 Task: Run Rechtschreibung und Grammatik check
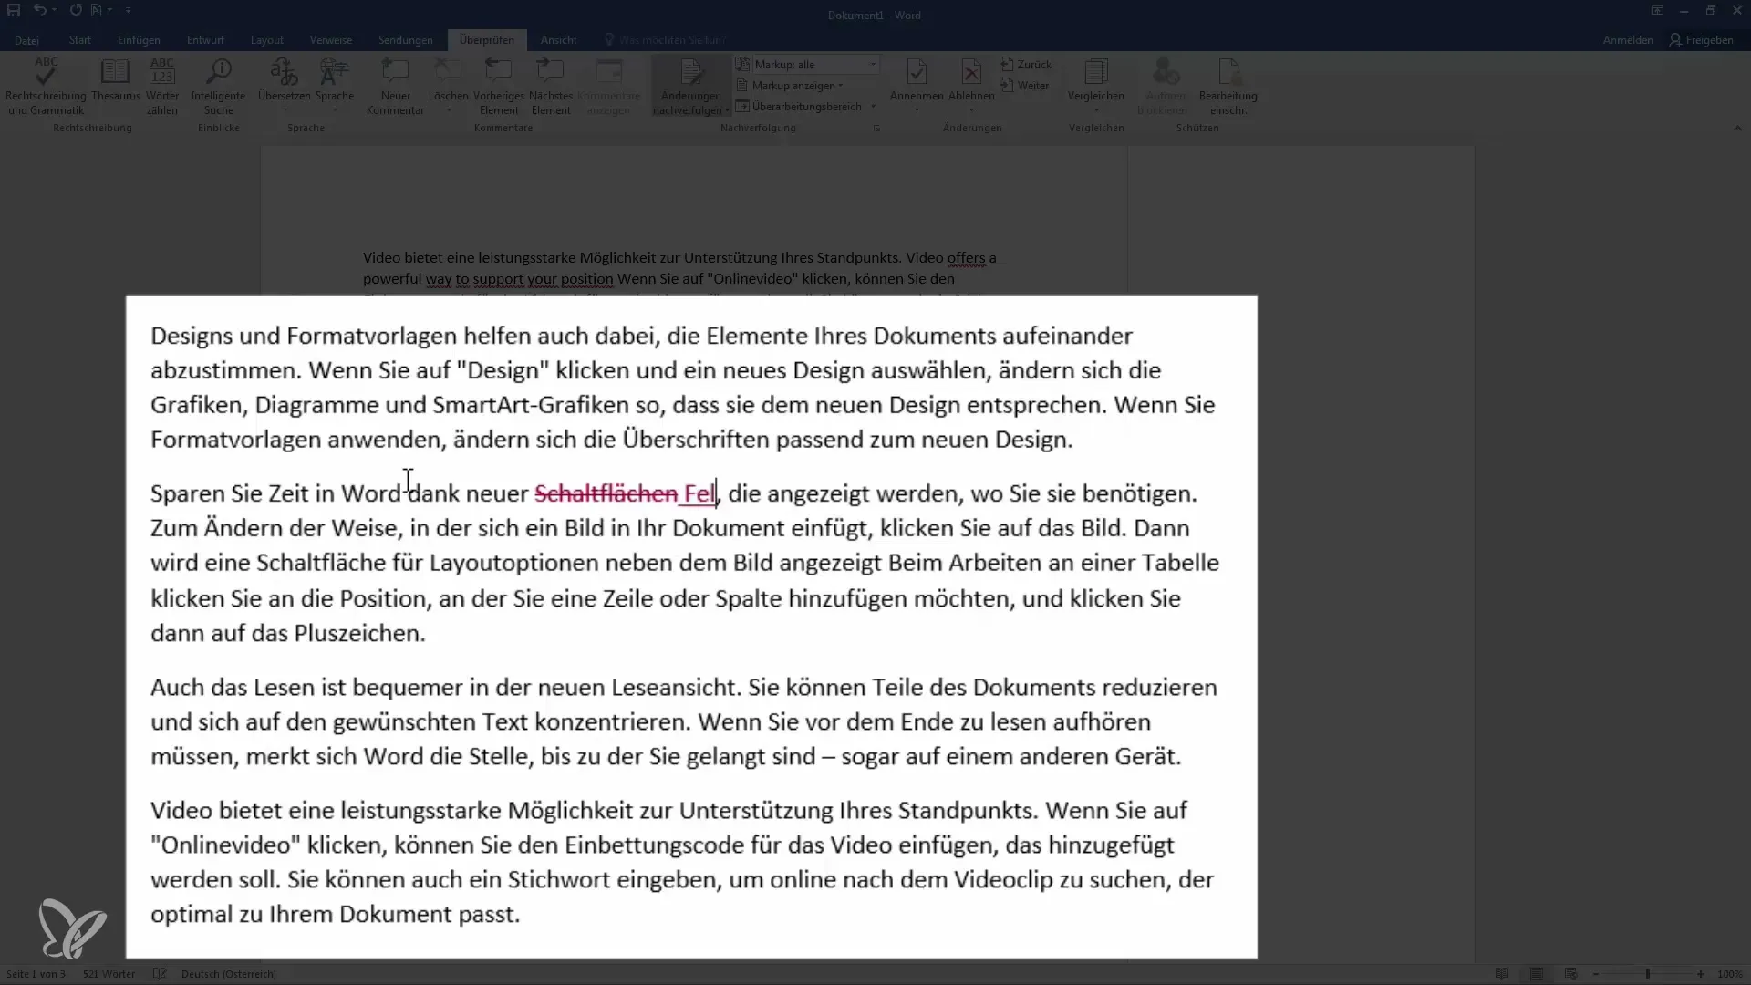tap(46, 87)
